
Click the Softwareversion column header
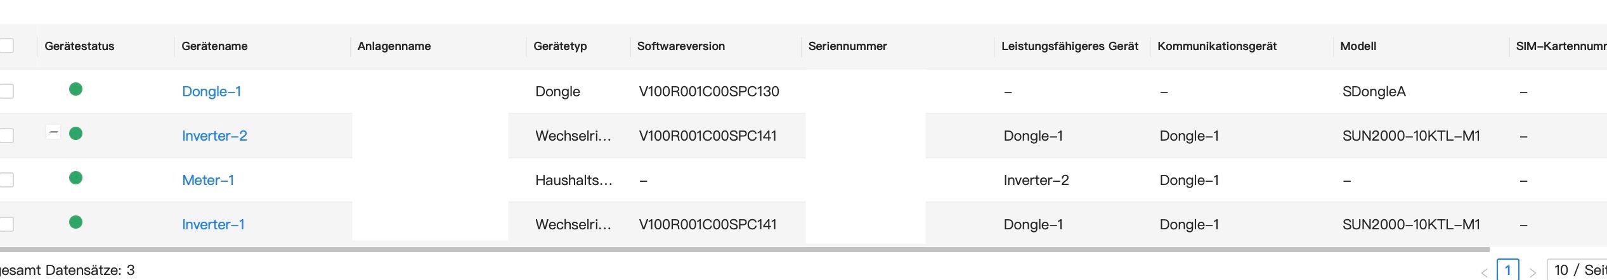680,46
